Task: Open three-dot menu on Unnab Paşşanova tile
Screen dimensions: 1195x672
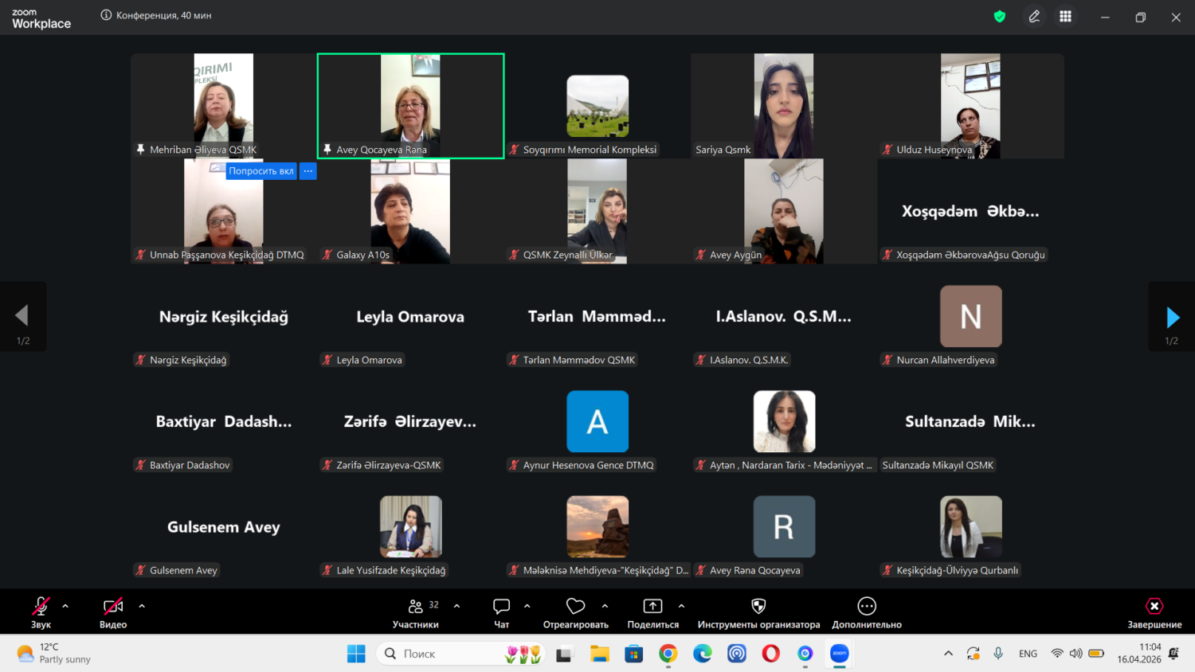Action: point(308,171)
